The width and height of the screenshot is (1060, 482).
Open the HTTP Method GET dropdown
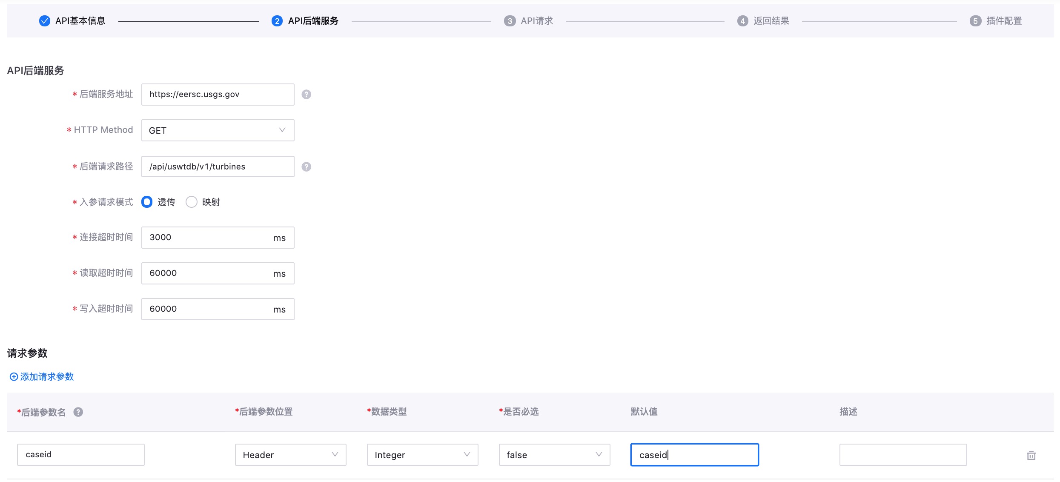(218, 130)
